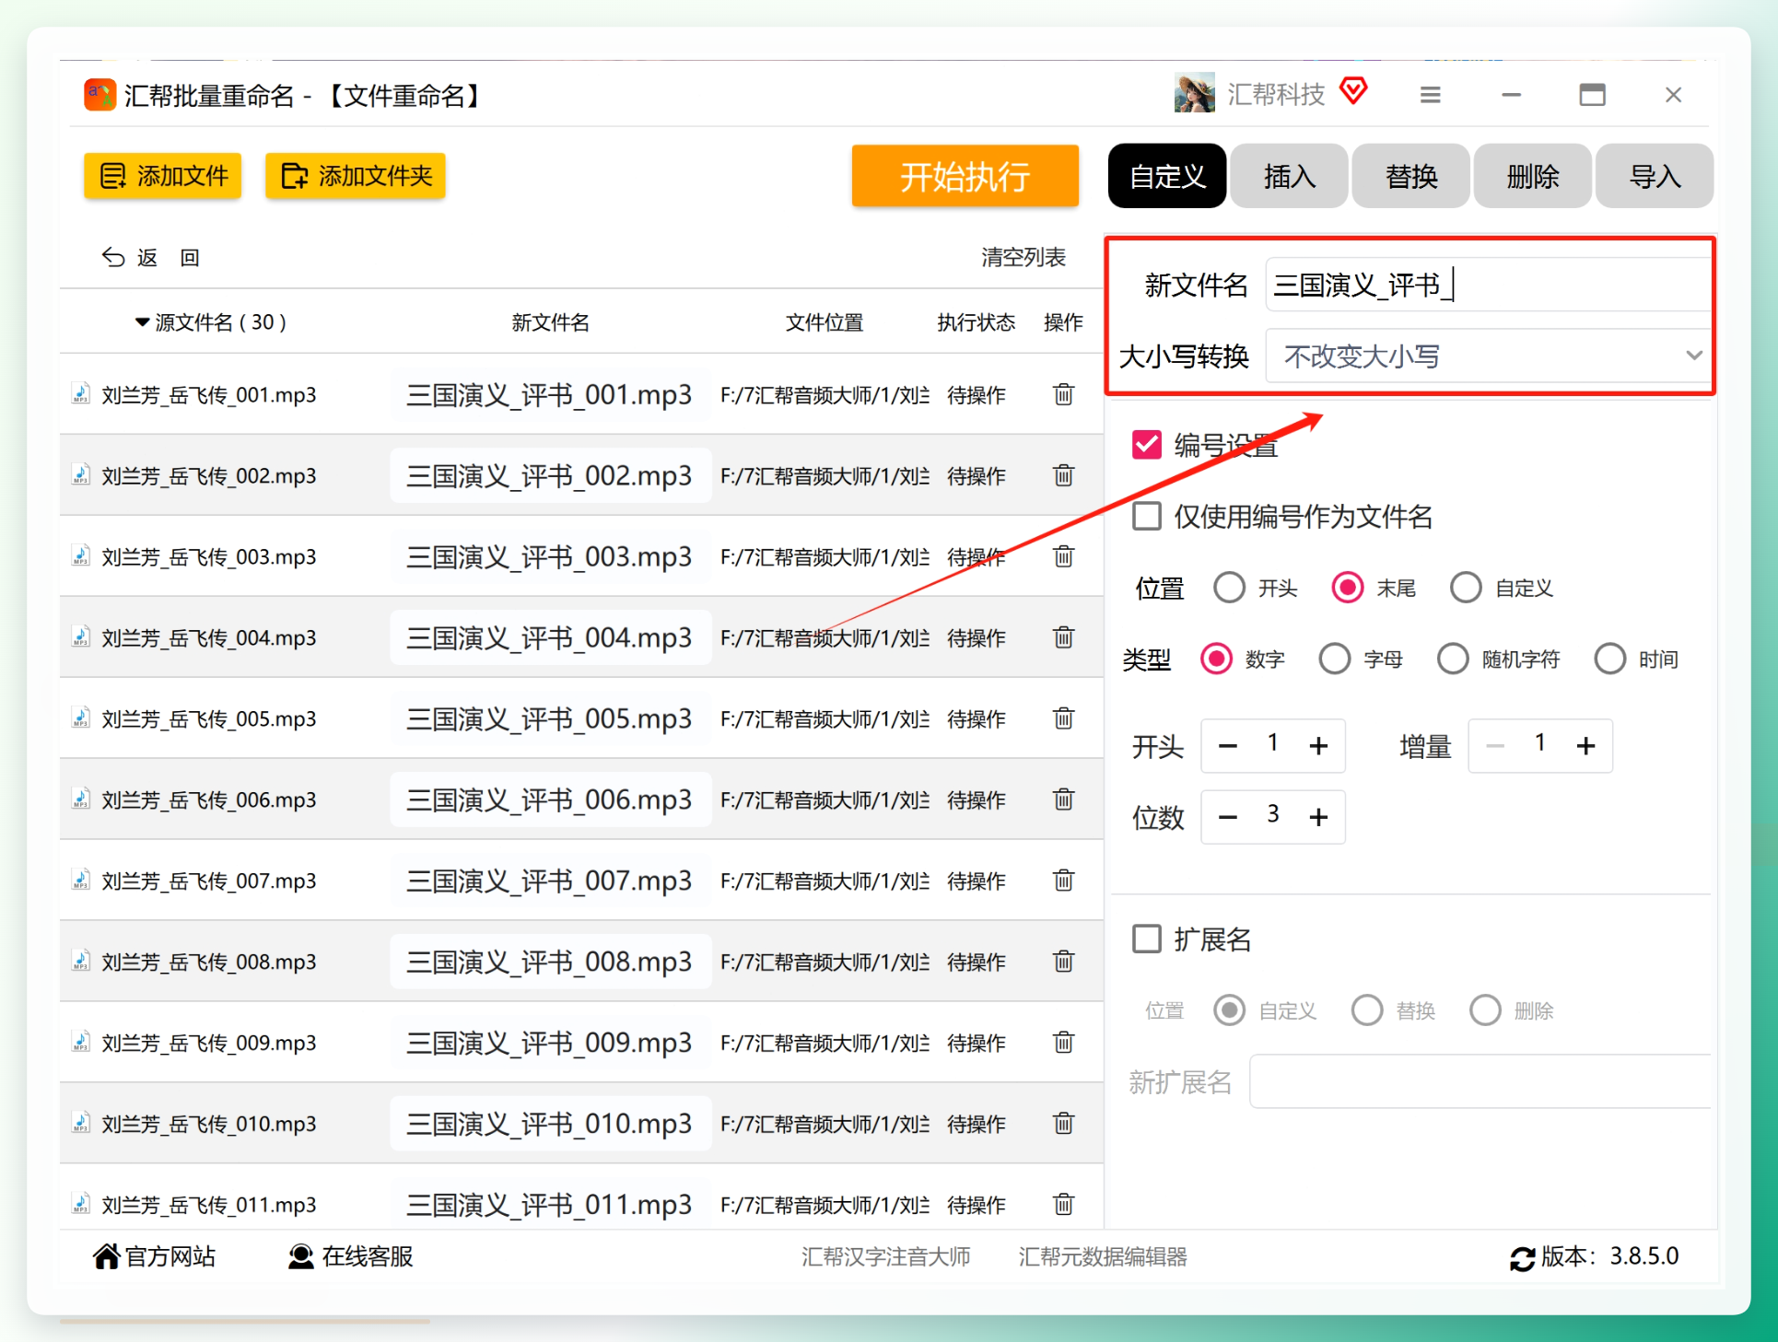Switch to the 插入 tab
This screenshot has width=1778, height=1342.
point(1289,176)
